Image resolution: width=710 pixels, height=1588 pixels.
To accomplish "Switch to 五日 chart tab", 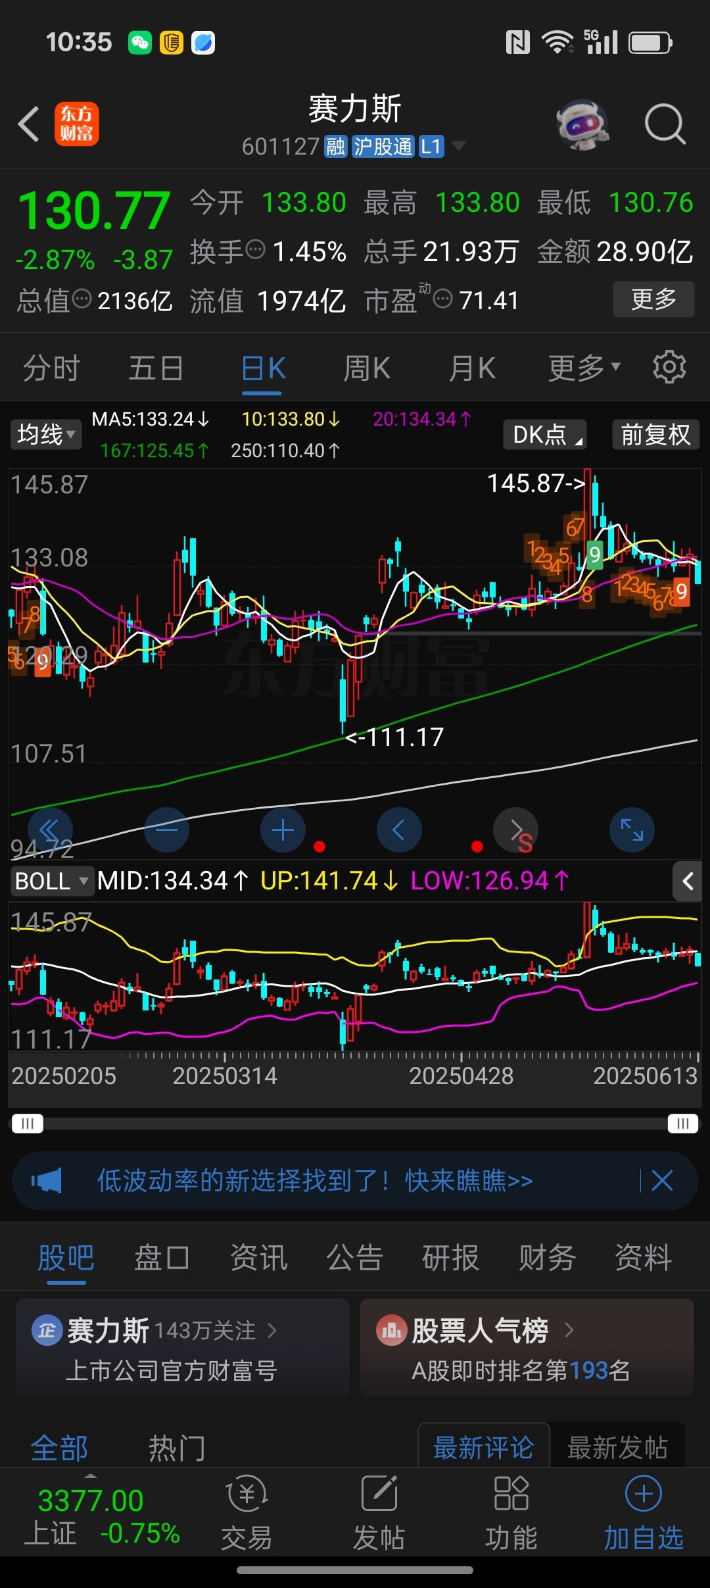I will [x=156, y=367].
